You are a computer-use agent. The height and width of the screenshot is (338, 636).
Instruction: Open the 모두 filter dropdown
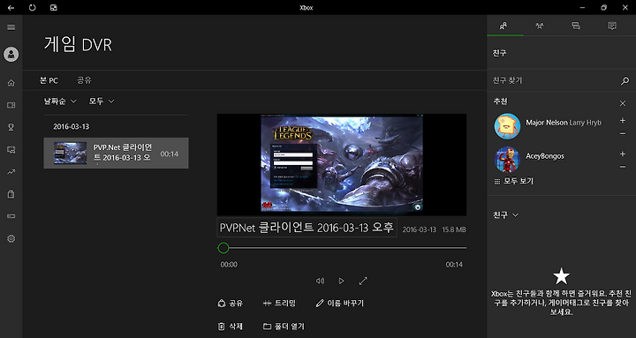(102, 101)
